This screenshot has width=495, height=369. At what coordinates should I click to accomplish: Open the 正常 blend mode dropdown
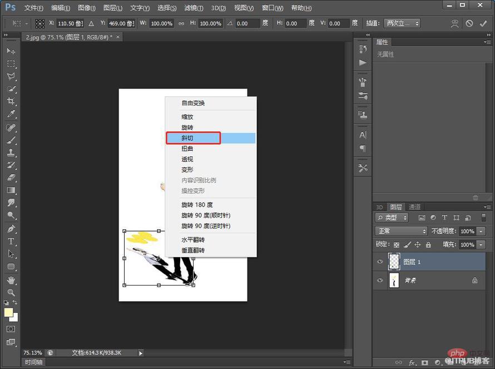pos(401,232)
